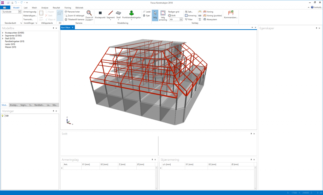Open the Kommandoer command tool
The image size is (323, 195).
(x=231, y=14)
